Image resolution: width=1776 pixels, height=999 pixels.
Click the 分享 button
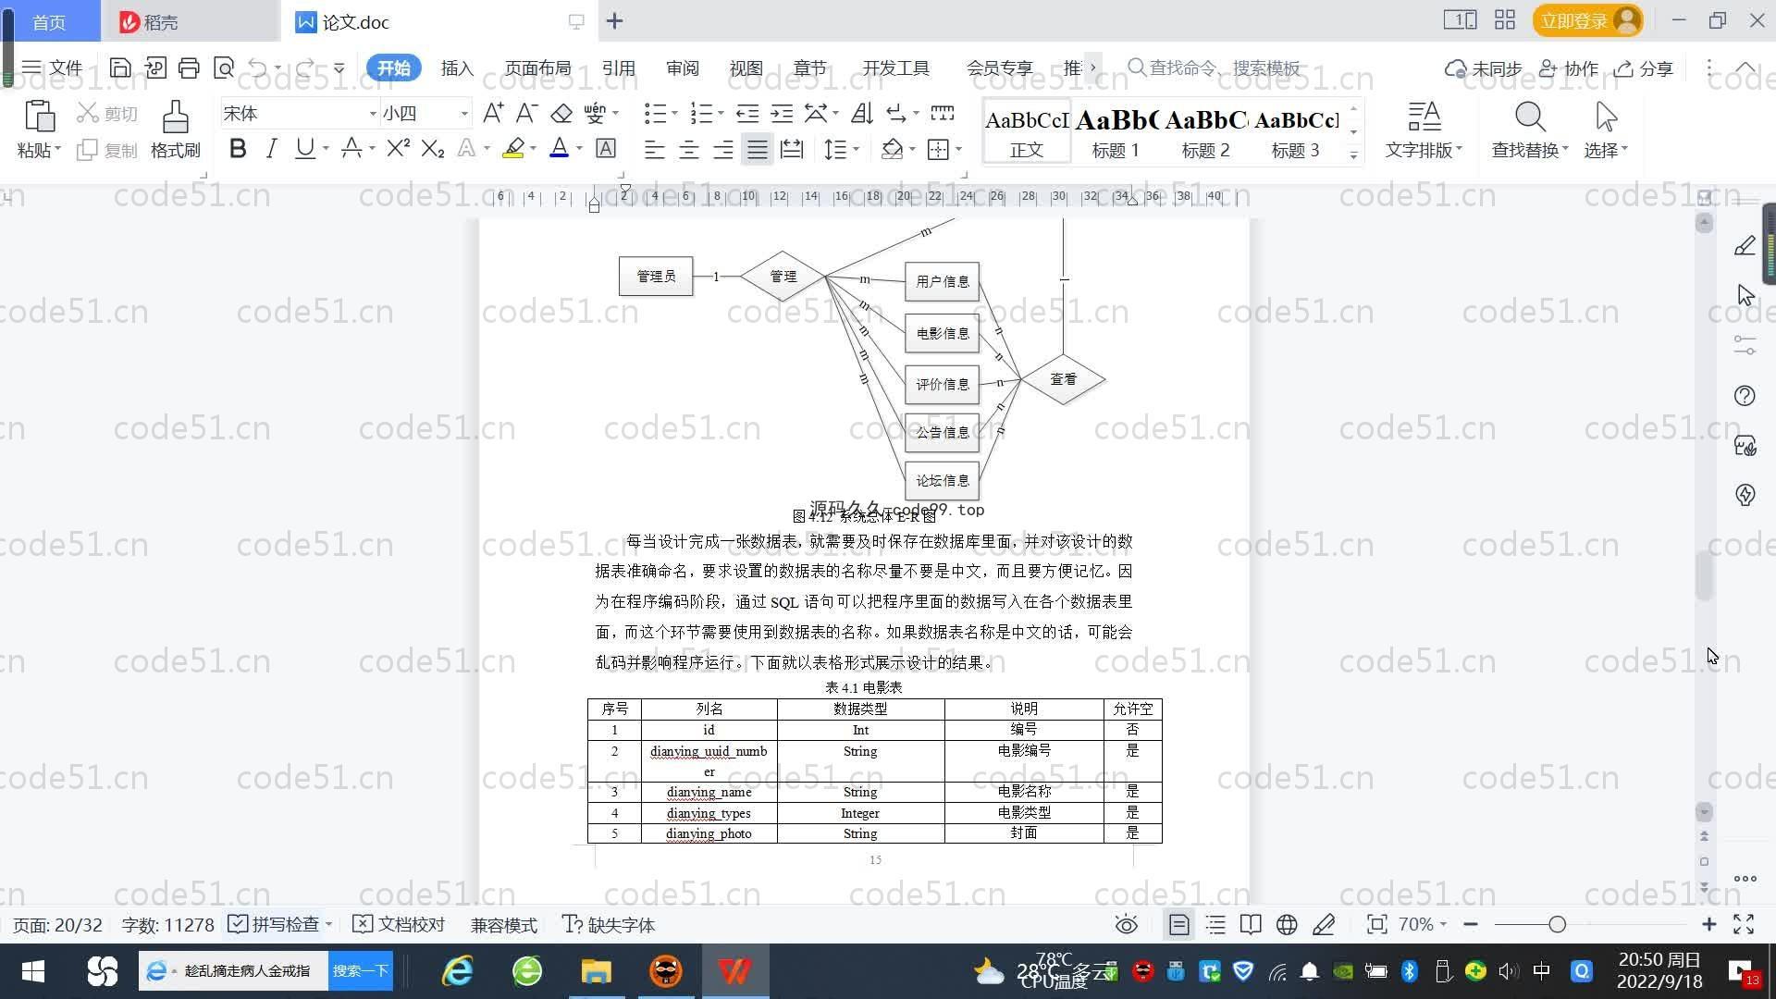(x=1644, y=68)
